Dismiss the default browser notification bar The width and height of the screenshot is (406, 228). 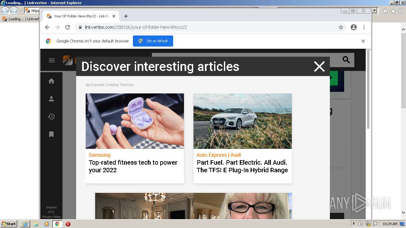pos(363,41)
